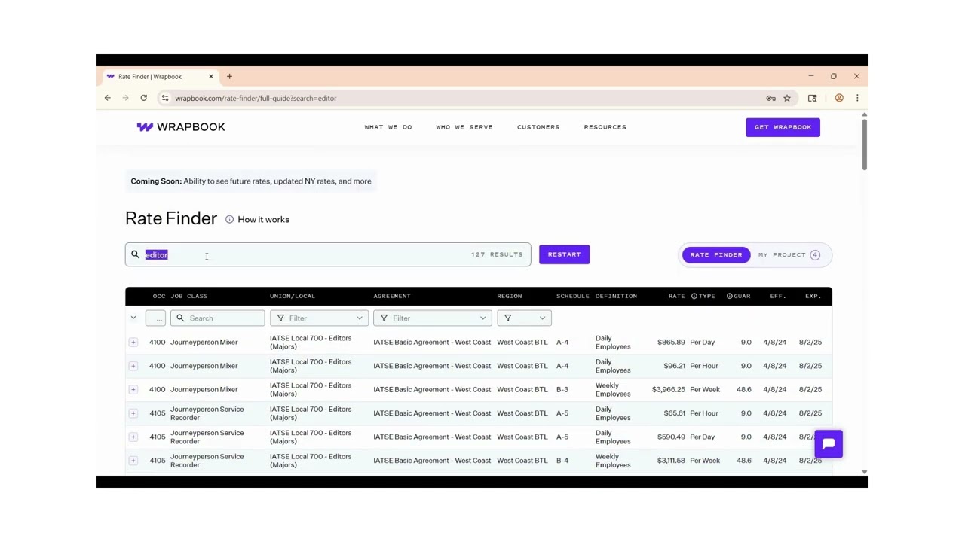
Task: Click the 'B-3' schedule cell
Action: [562, 390]
